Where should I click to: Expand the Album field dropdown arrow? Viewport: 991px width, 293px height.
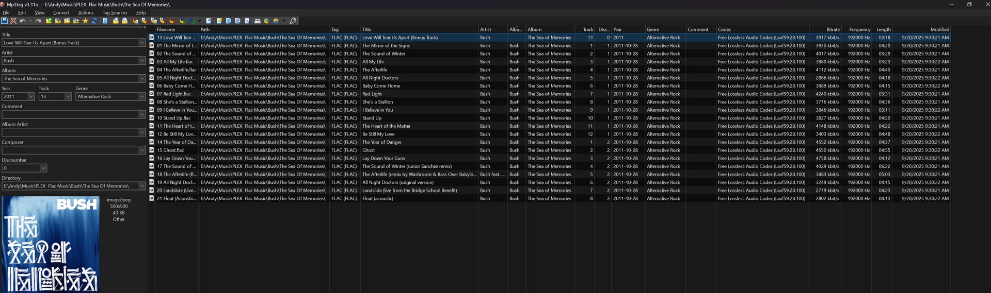coord(142,79)
